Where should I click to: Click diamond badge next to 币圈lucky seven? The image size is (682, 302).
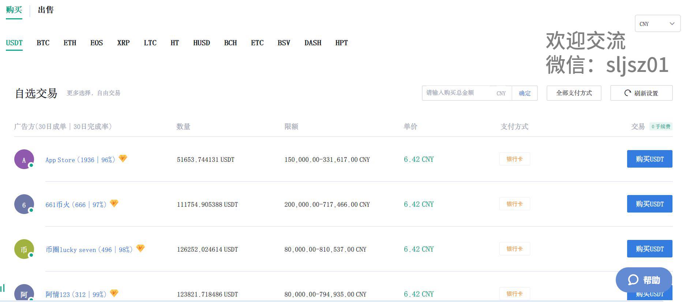(x=140, y=248)
